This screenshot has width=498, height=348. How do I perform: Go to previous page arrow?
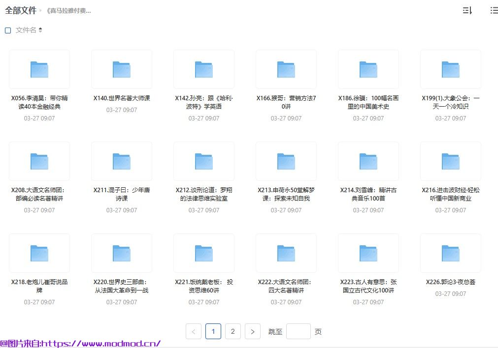[x=194, y=331]
